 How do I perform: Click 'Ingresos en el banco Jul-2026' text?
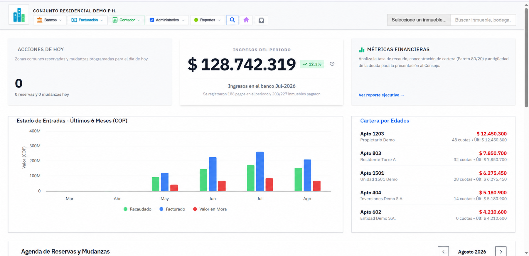pyautogui.click(x=262, y=86)
